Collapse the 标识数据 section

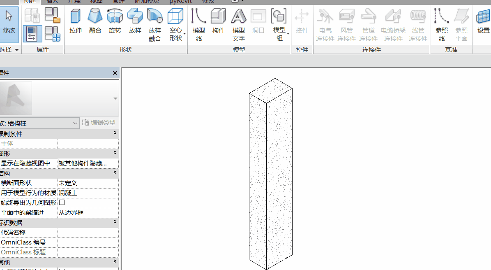pos(115,222)
